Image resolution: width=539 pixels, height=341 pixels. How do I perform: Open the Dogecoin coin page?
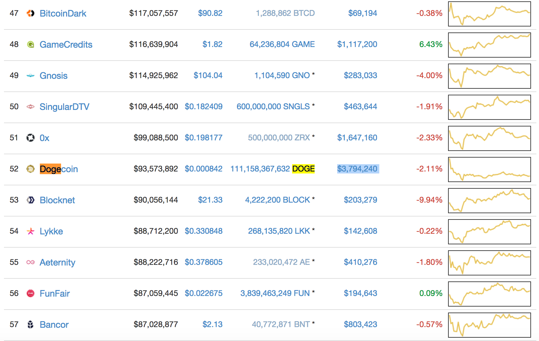click(x=59, y=169)
